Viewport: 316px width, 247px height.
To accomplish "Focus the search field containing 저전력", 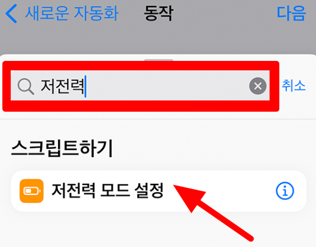I will tap(140, 86).
